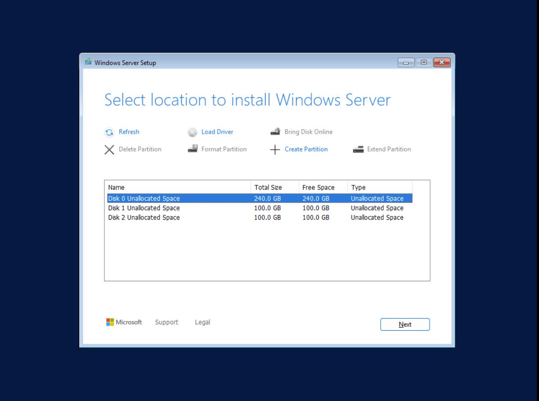
Task: Click the Create Partition plus icon
Action: pos(275,150)
